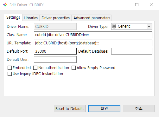This screenshot has width=159, height=117.
Task: Click the Default Database input box
Action: tap(132, 51)
